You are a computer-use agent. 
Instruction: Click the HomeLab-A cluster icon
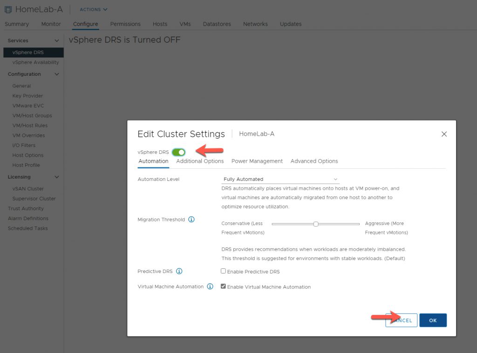[x=8, y=9]
